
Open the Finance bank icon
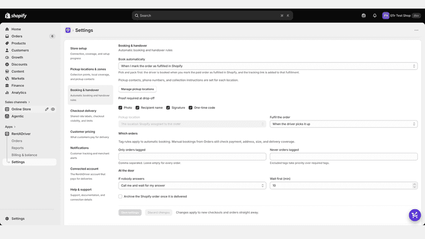(x=7, y=85)
